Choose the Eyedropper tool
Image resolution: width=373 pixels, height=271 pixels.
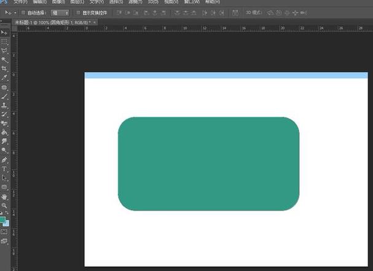4,77
